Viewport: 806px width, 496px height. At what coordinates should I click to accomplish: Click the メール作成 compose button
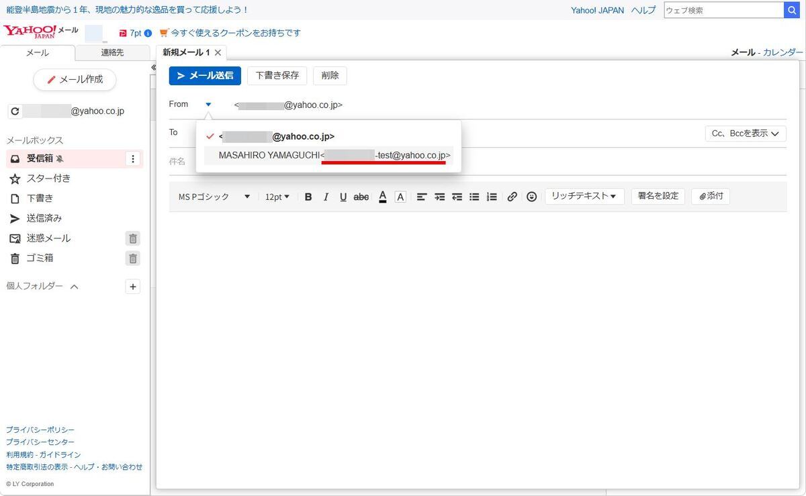(75, 80)
